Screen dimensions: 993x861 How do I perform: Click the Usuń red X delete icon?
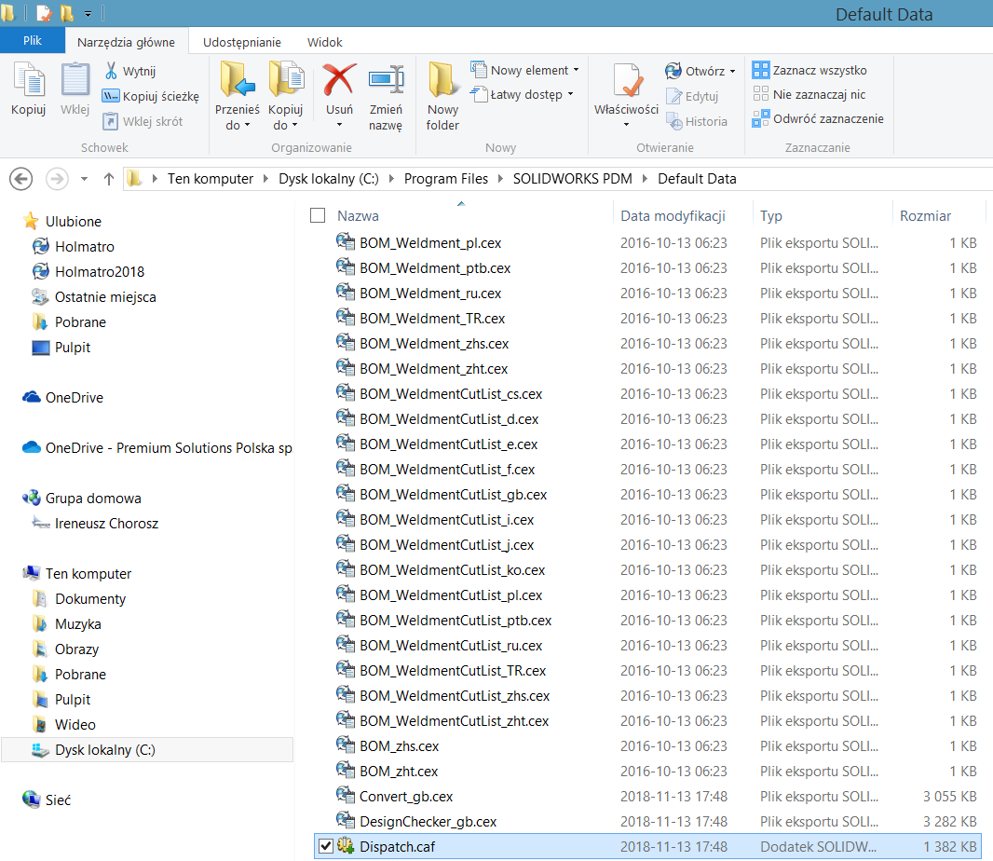tap(339, 82)
